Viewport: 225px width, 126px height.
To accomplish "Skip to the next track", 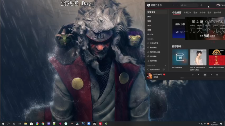I will 211,75.
